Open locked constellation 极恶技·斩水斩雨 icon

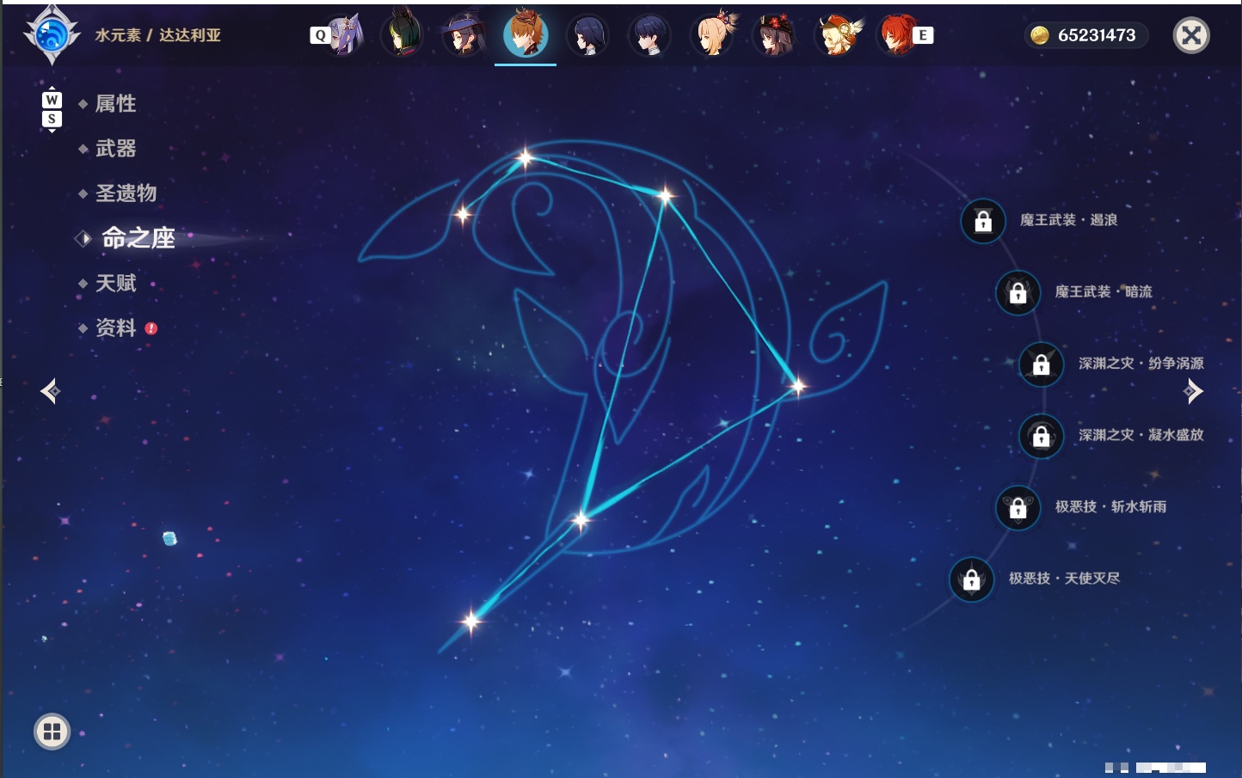1018,507
